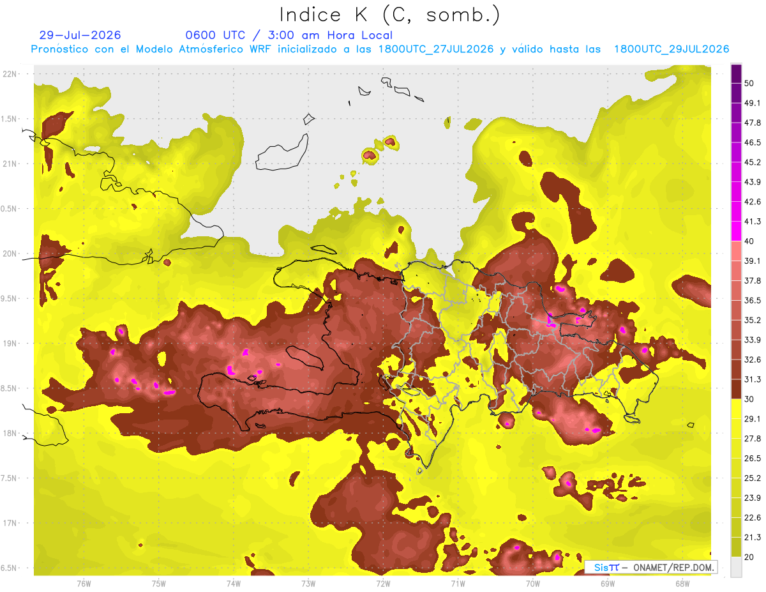Click the colorbar value "20"
Screen dimensions: 766x592
pos(749,556)
